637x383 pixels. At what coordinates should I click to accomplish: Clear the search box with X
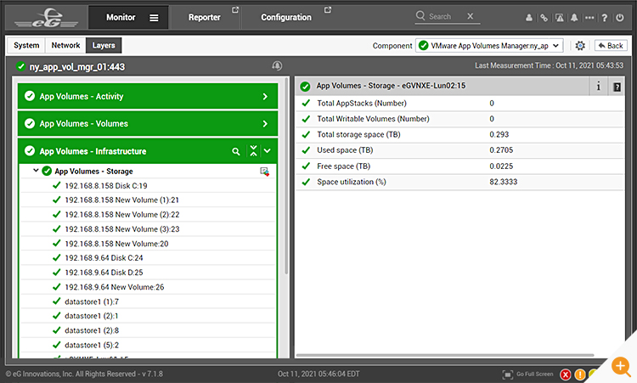click(x=470, y=16)
